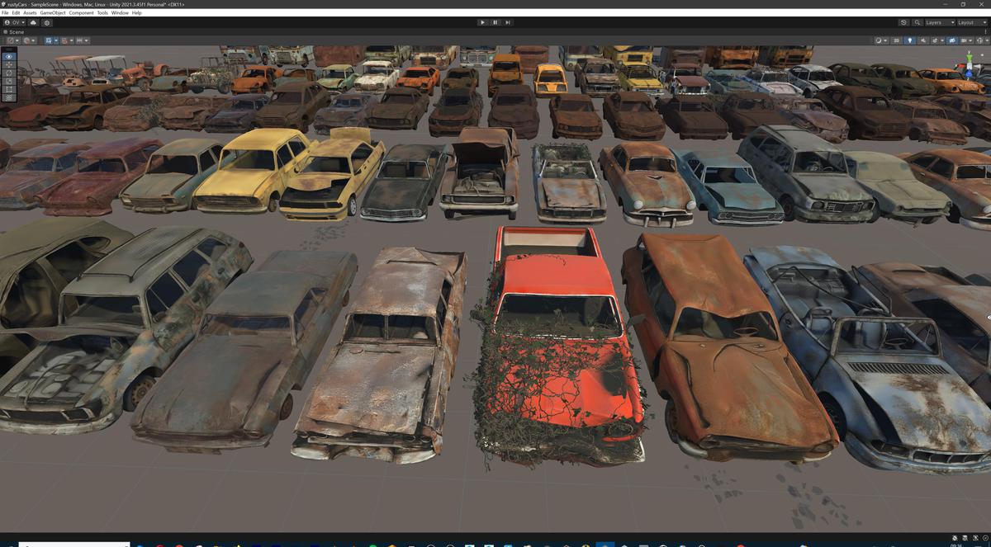Toggle the scene visibility switch
Viewport: 991px width, 547px height.
[952, 40]
